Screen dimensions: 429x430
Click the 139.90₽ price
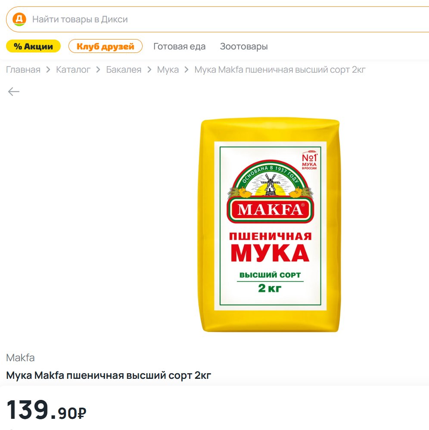(47, 411)
